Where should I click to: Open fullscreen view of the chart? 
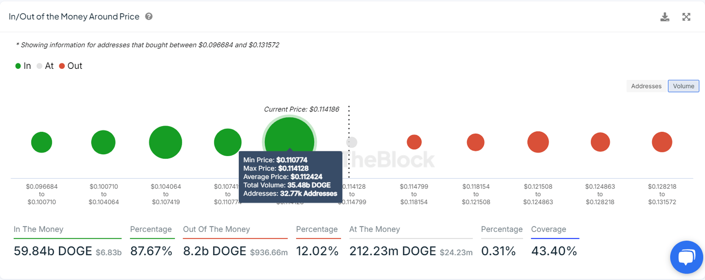686,17
